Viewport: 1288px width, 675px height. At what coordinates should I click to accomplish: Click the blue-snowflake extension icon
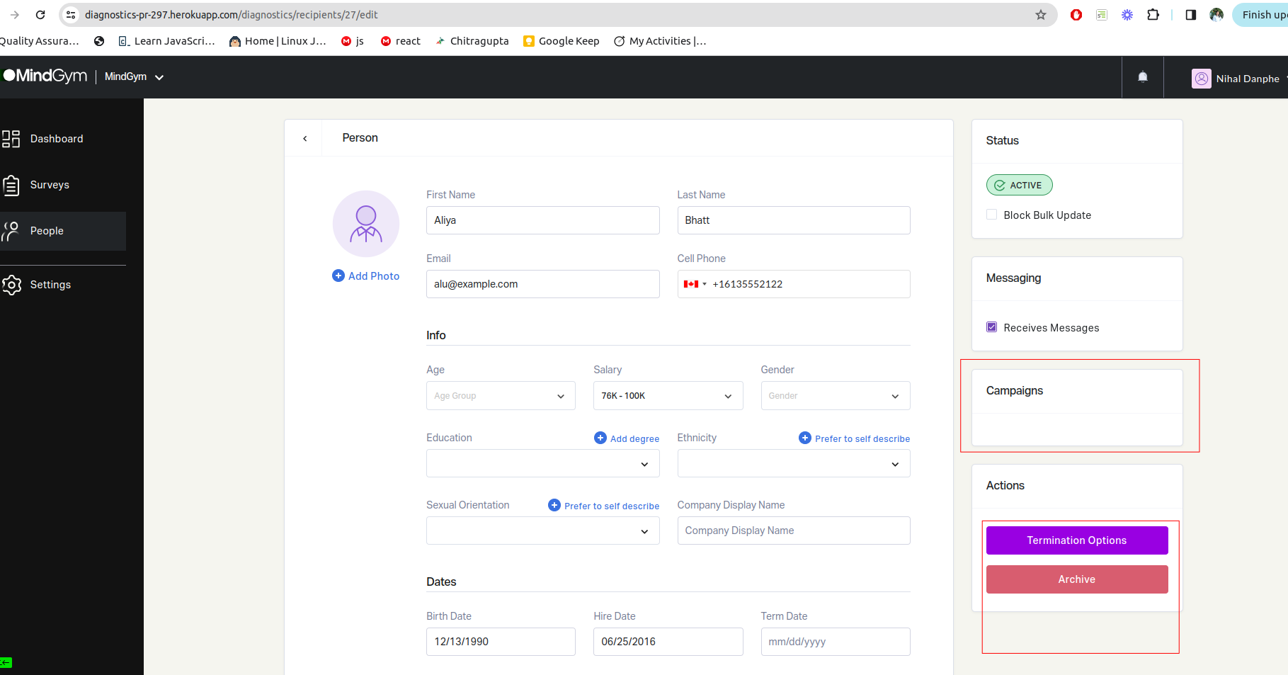coord(1127,15)
